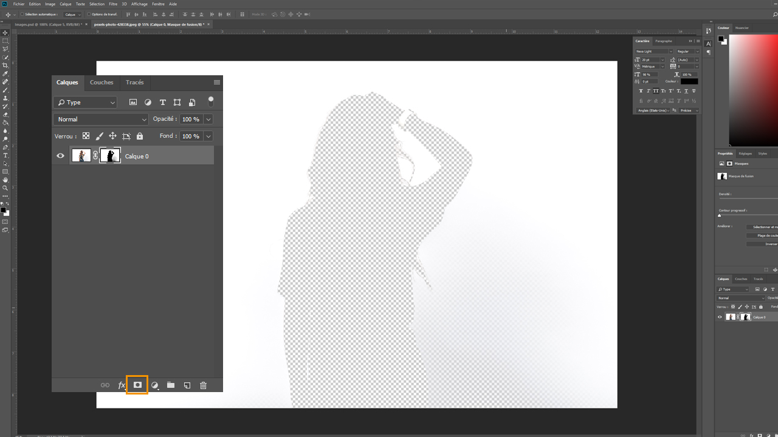778x437 pixels.
Task: Expand the Opacité 100% dropdown arrow
Action: (208, 120)
